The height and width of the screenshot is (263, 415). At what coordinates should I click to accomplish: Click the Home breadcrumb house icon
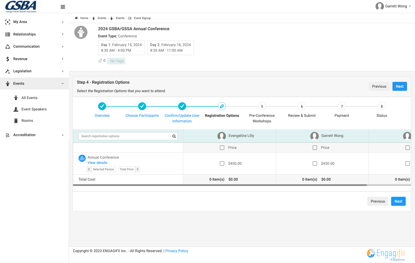76,18
